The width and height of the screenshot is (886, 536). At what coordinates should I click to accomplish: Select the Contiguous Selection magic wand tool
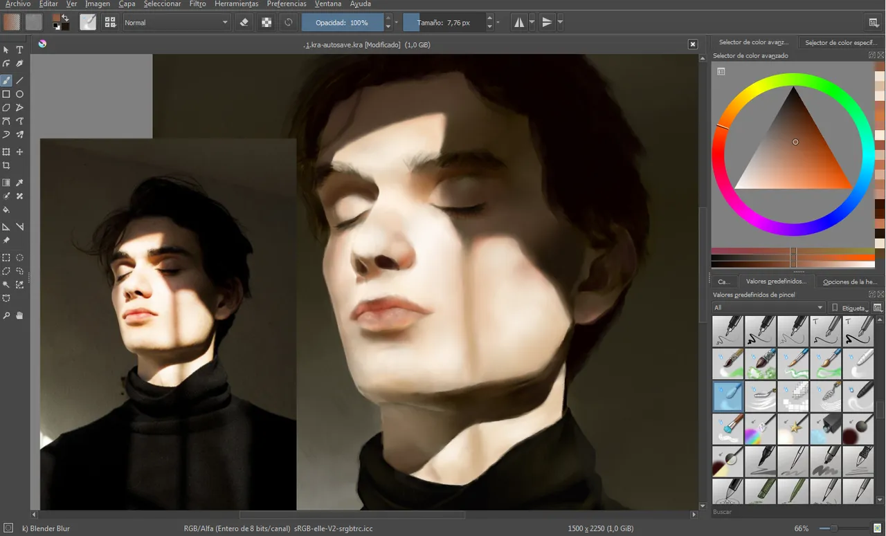click(x=6, y=284)
